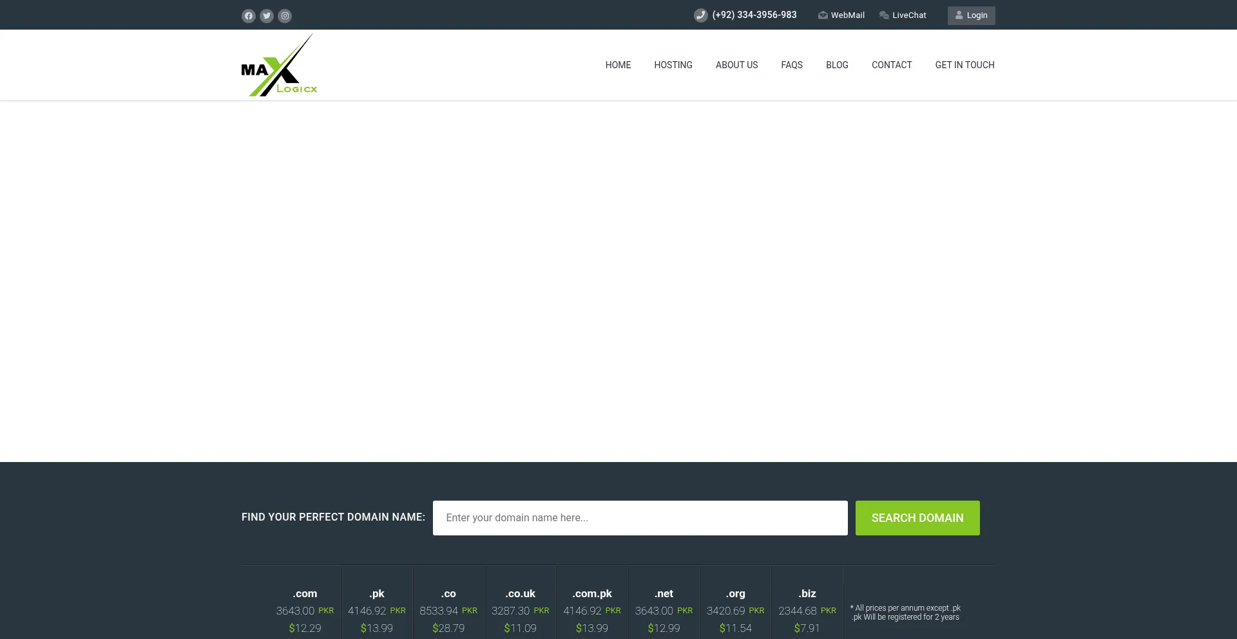
Task: Click the SEARCH DOMAIN button
Action: point(917,517)
